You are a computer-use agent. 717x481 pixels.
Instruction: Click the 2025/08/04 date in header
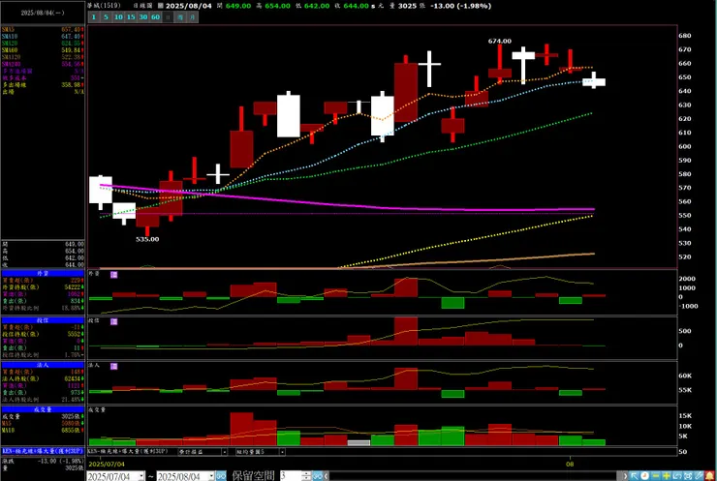tap(188, 6)
